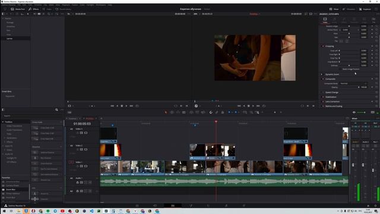Open the Fusion page tab at bottom
Viewport: 380px width, 214px height.
191,206
